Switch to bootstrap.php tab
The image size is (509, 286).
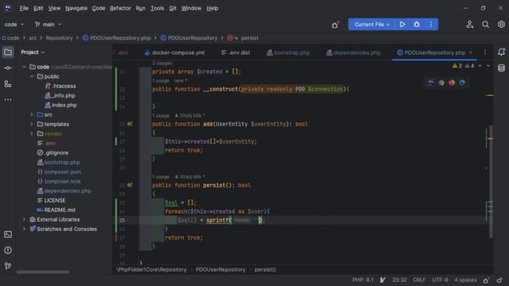288,52
